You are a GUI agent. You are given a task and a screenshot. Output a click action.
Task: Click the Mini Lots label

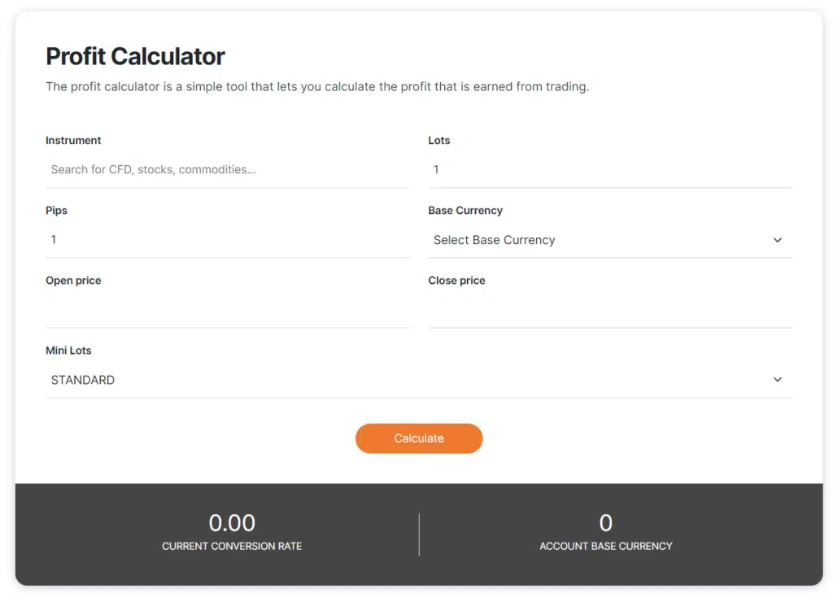tap(68, 351)
